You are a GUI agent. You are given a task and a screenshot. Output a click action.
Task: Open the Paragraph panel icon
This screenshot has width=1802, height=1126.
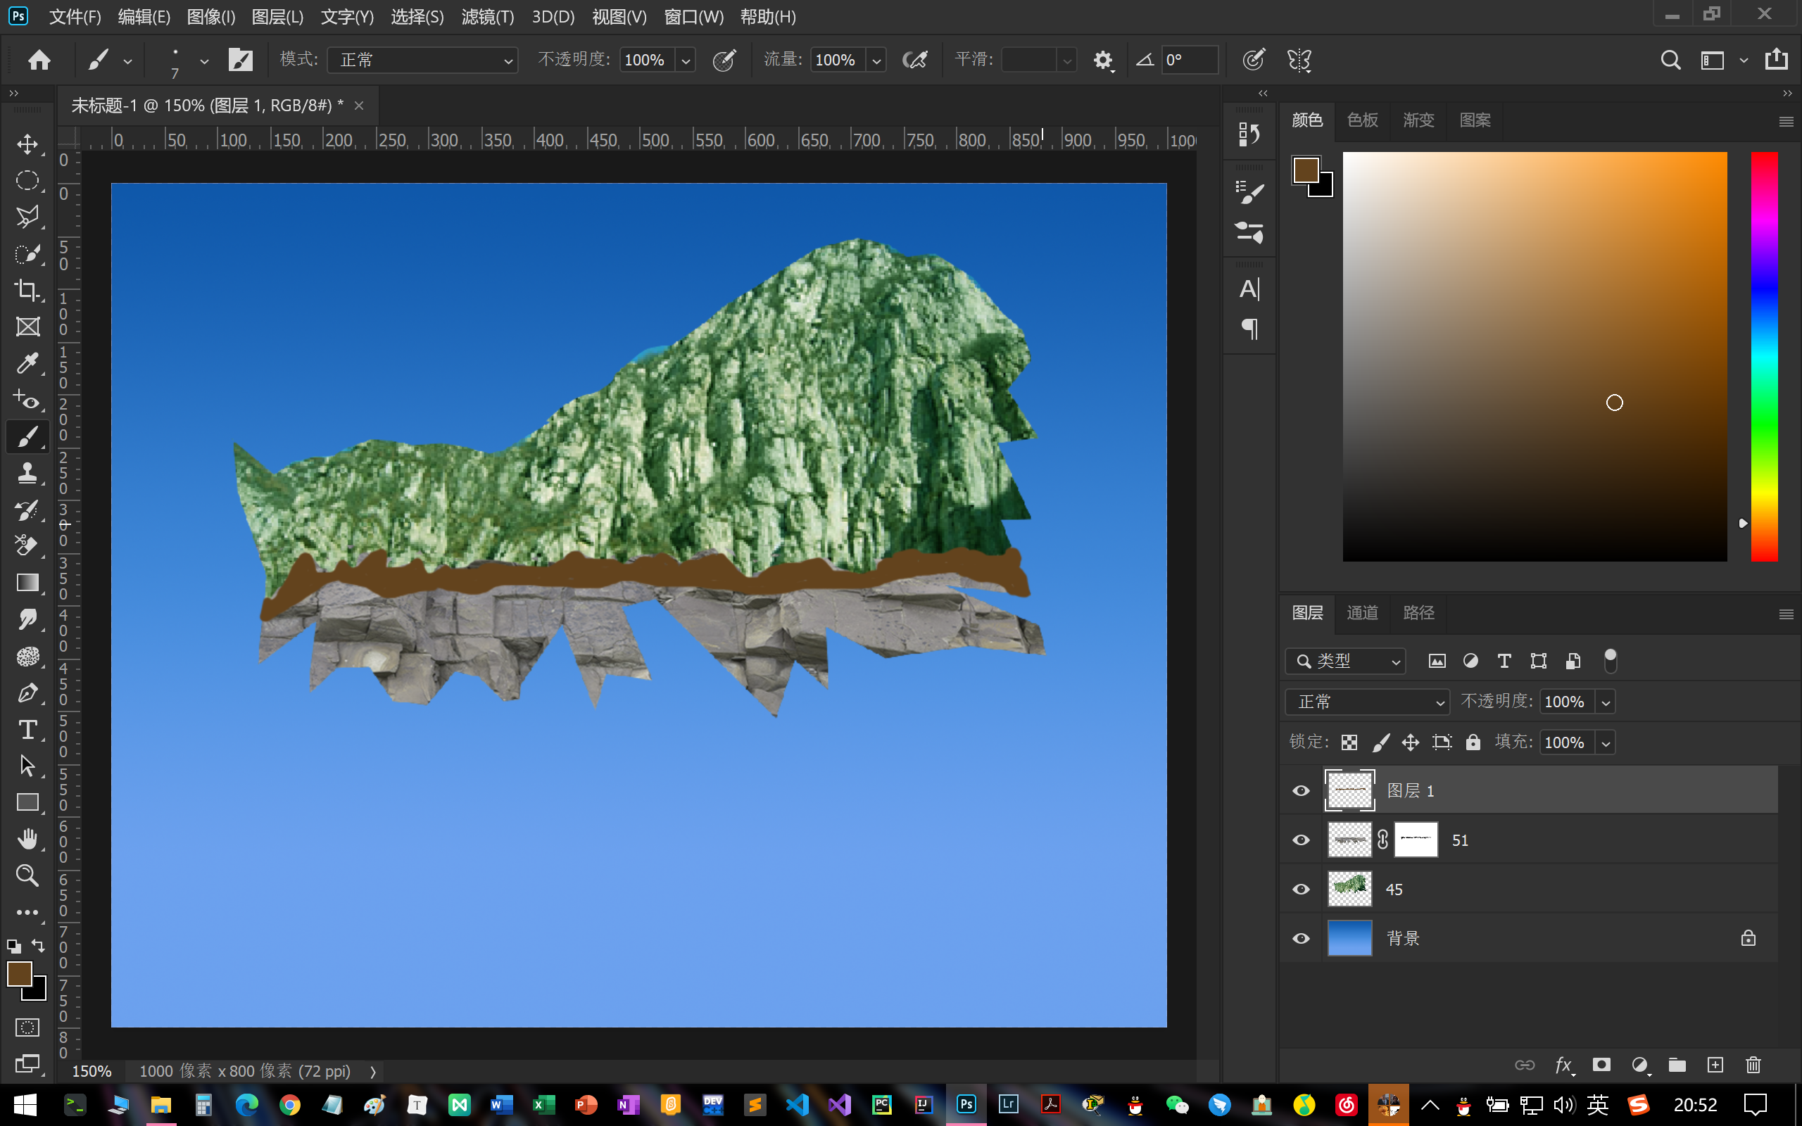tap(1249, 329)
